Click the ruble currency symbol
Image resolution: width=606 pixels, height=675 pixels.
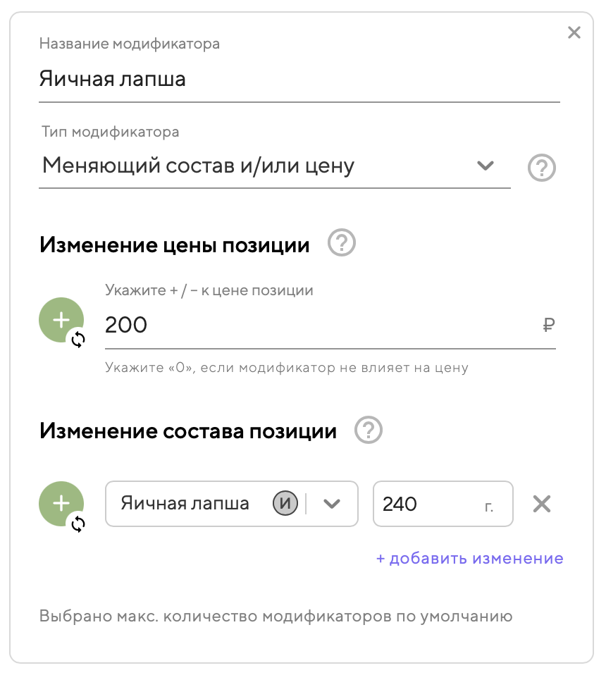[550, 325]
